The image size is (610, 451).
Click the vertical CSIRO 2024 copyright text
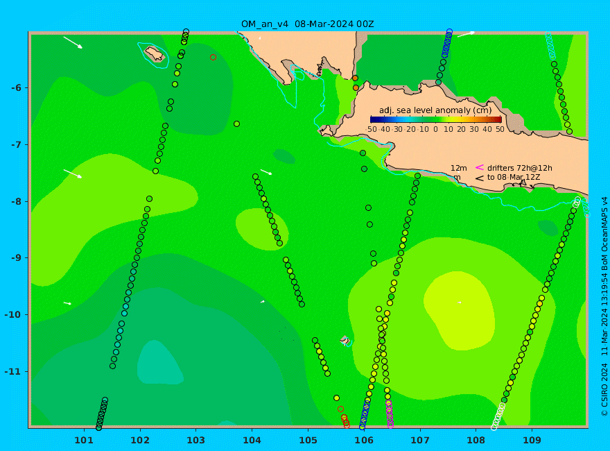[x=604, y=307]
